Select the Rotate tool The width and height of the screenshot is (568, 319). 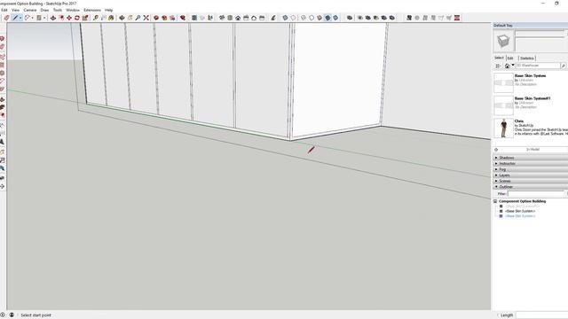pos(77,18)
